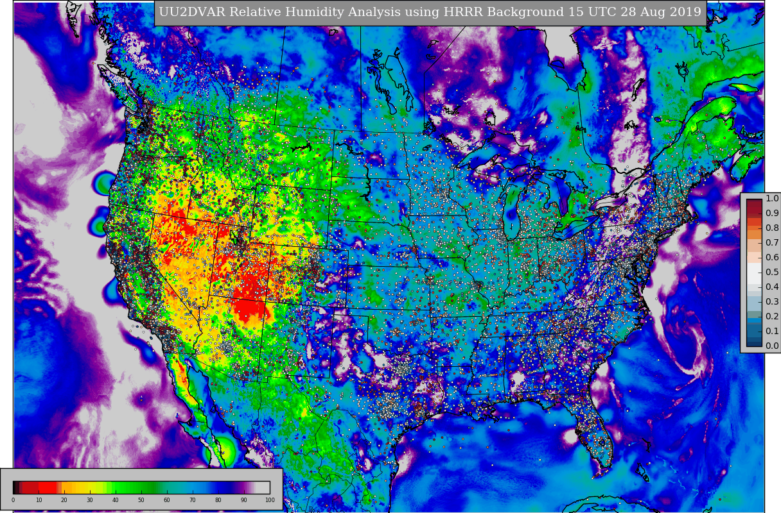Image resolution: width=781 pixels, height=513 pixels.
Task: Click the '70' tick label on humidity colorbar
Action: tap(192, 500)
